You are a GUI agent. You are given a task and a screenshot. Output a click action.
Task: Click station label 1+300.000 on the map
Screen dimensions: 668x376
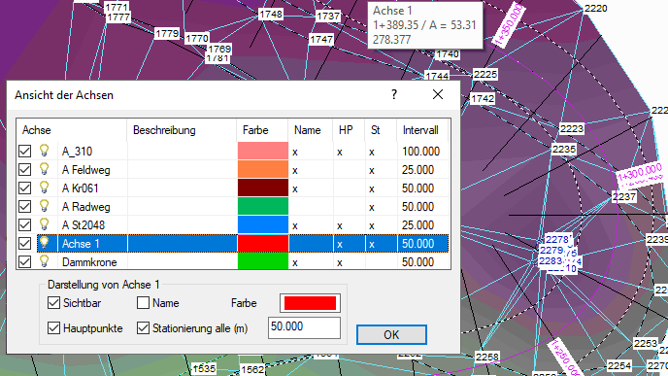[640, 172]
